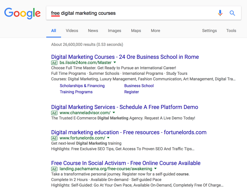Click the Google logo
The image size is (247, 193).
[22, 13]
